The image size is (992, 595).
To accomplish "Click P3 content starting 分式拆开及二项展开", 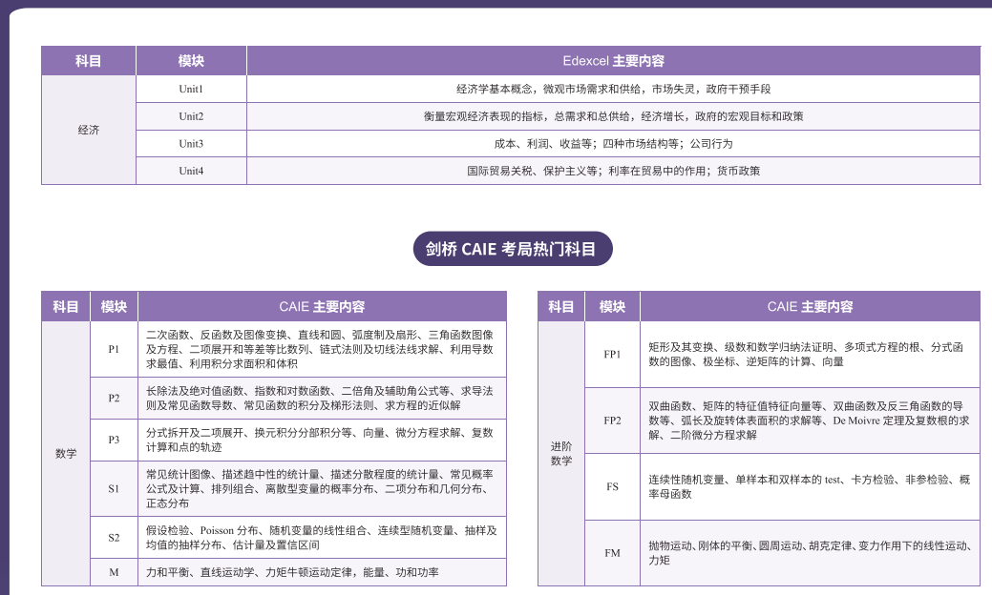I will tap(322, 440).
